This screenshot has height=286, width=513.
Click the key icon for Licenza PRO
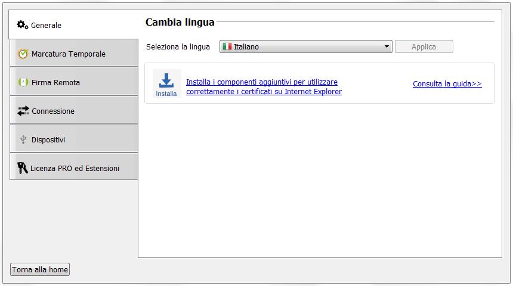coord(23,168)
